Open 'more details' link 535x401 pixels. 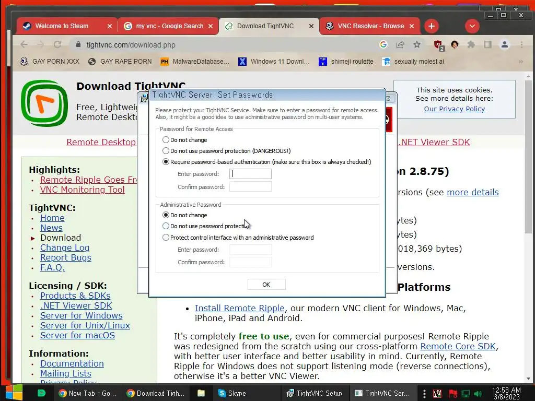(472, 192)
